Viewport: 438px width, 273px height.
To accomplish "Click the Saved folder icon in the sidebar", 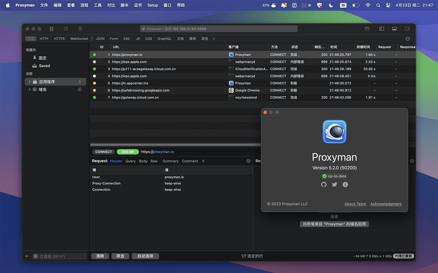I will pyautogui.click(x=34, y=66).
